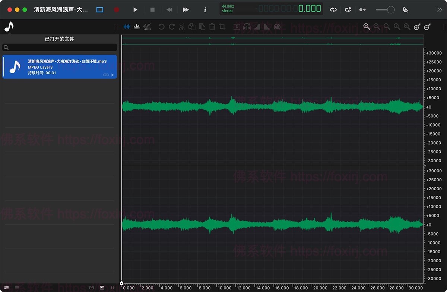Click the volume slider knob
The image size is (447, 292).
click(x=391, y=10)
